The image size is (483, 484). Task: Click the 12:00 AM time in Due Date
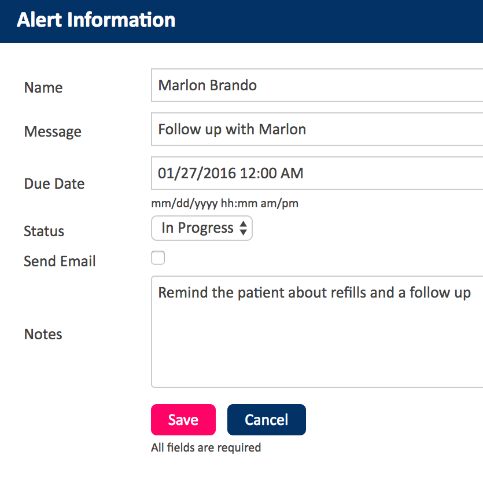tap(272, 173)
